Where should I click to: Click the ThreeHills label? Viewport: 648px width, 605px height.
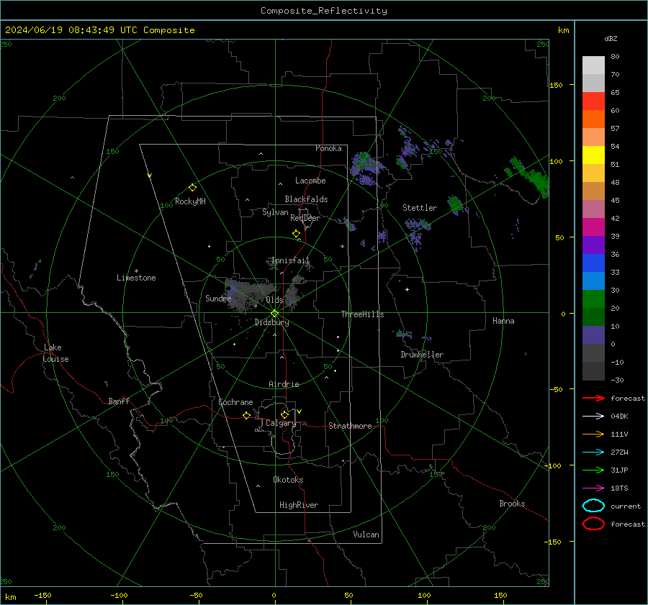pyautogui.click(x=362, y=314)
